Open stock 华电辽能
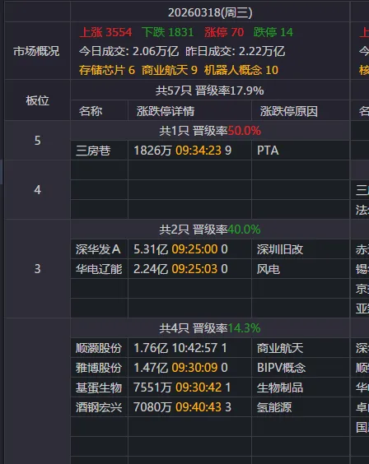Screen dimensions: 369x464 click(x=99, y=269)
